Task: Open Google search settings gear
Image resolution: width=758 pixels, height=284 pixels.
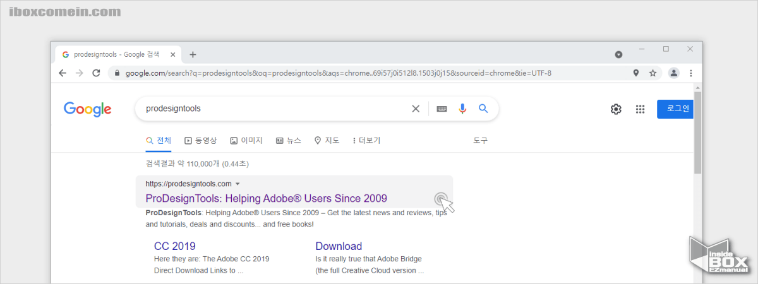Action: [616, 109]
